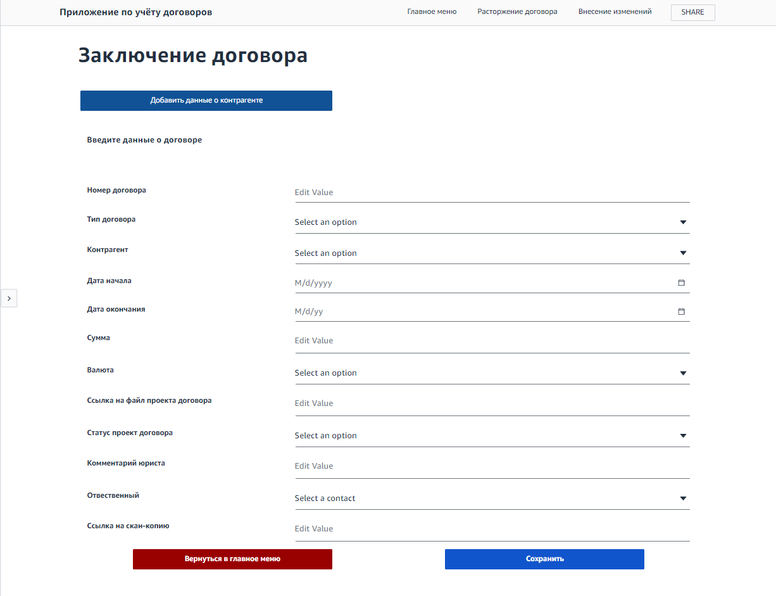This screenshot has height=596, width=776.
Task: Click the Сумма label
Action: [x=99, y=338]
